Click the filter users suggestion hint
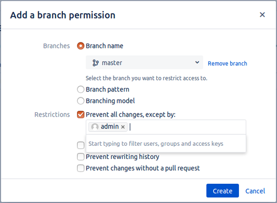The height and width of the screenshot is (203, 277). click(x=156, y=144)
